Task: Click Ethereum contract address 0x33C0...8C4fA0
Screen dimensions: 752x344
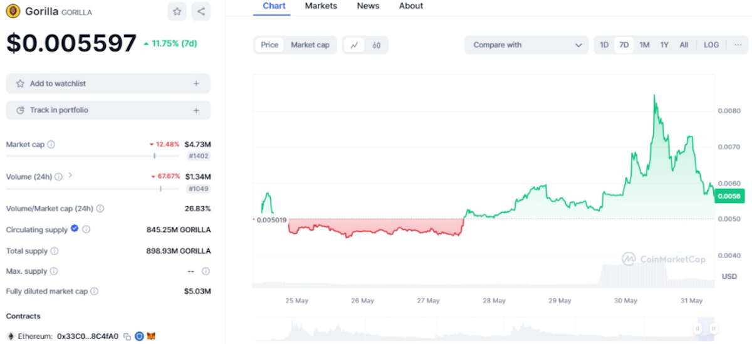Action: click(x=88, y=336)
